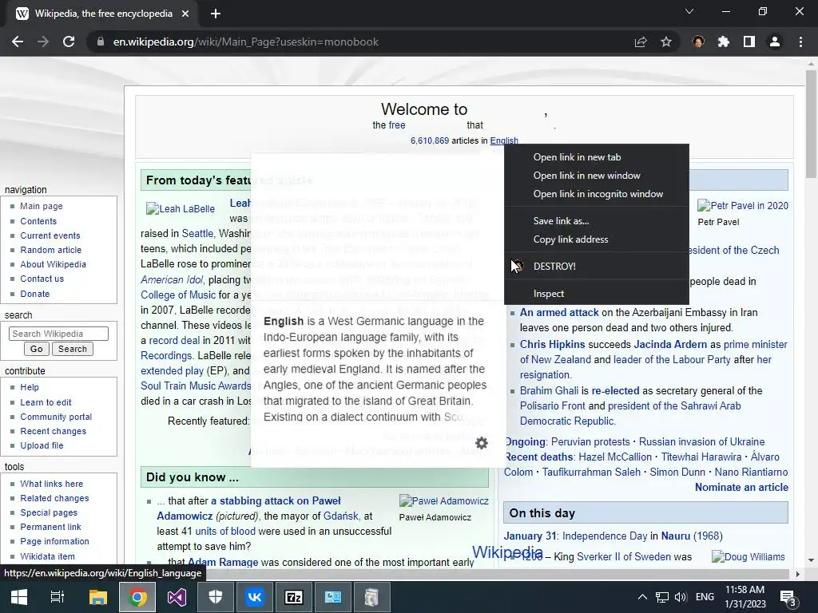This screenshot has width=818, height=613.
Task: Choose Save link as...
Action: tap(596, 221)
